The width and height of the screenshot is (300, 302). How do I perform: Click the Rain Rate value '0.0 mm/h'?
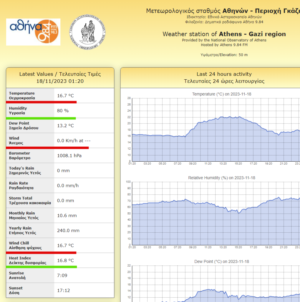[x=68, y=186]
